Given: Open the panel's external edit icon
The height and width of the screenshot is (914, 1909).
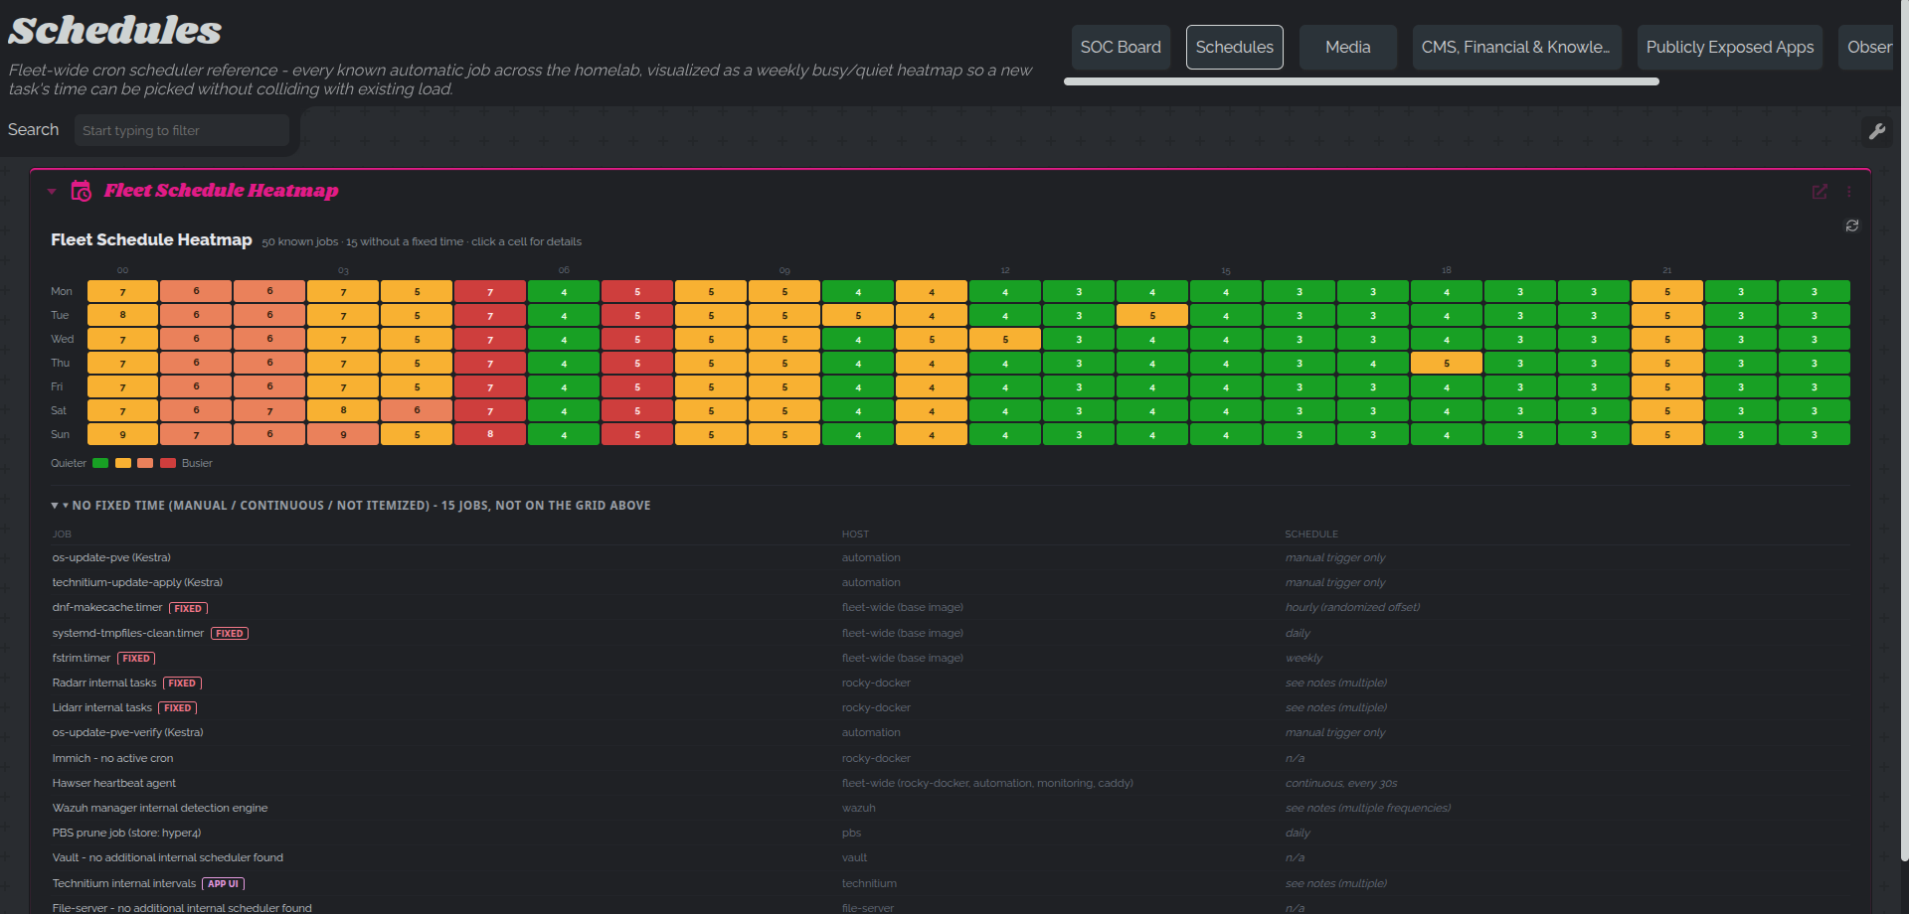Looking at the screenshot, I should pyautogui.click(x=1820, y=192).
